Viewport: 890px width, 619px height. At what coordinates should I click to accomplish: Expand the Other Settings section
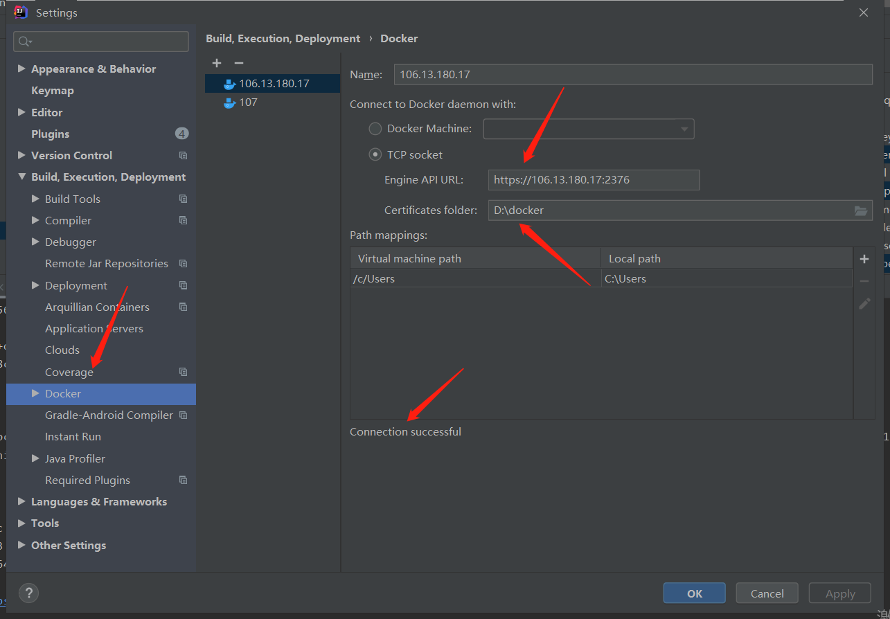tap(21, 545)
